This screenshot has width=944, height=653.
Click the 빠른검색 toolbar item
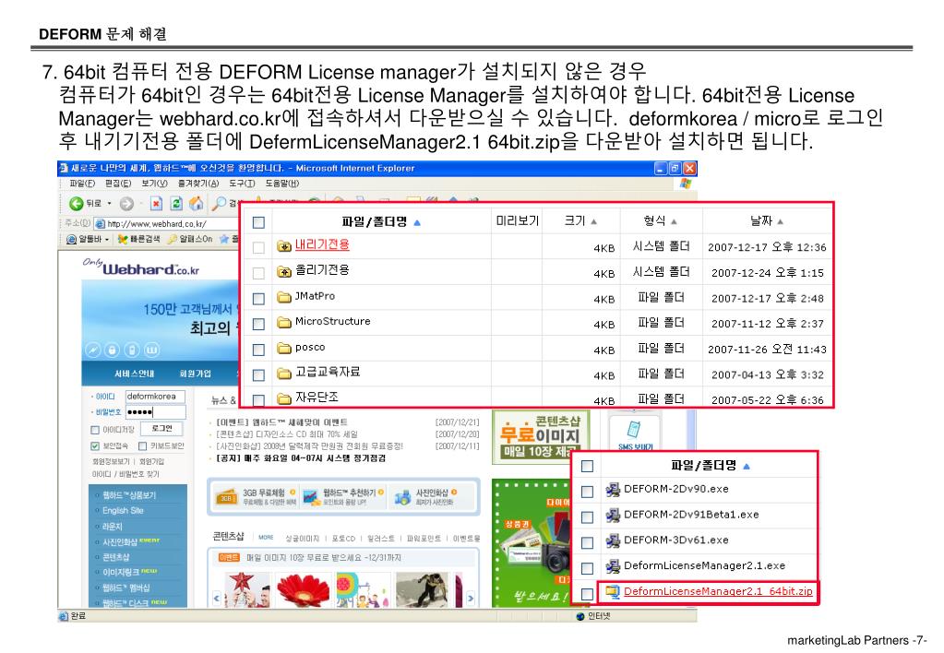[x=139, y=239]
